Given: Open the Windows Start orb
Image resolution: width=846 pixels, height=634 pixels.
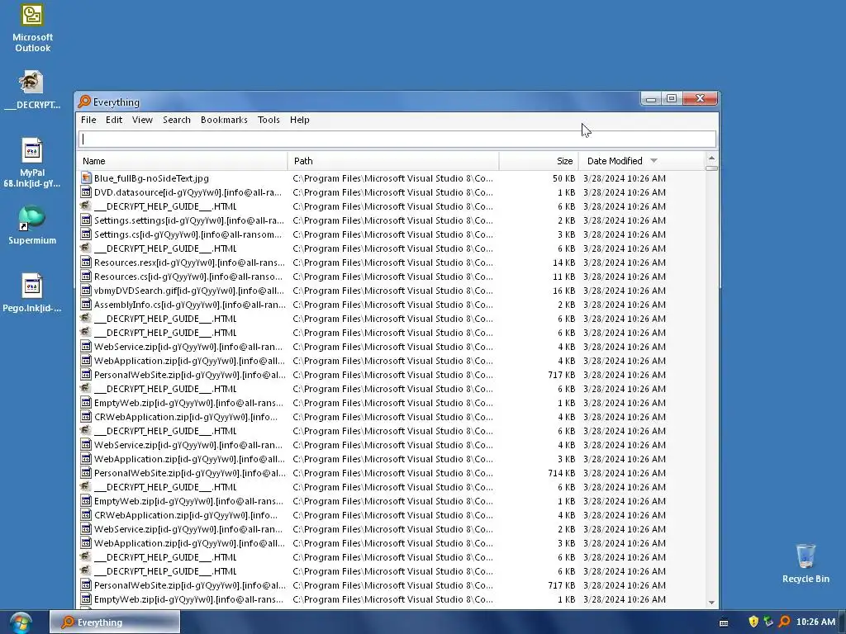Looking at the screenshot, I should tap(21, 622).
